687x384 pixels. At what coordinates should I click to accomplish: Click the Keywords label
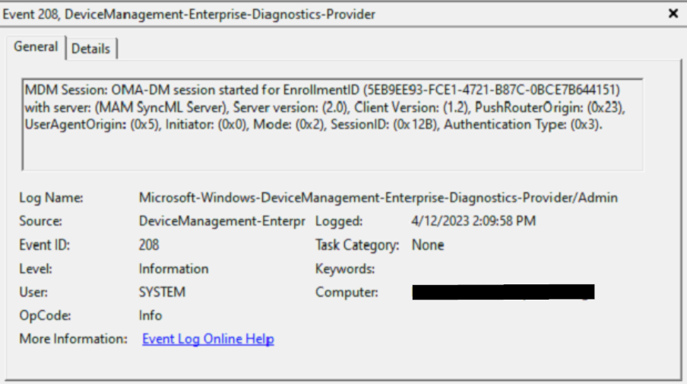pos(345,268)
